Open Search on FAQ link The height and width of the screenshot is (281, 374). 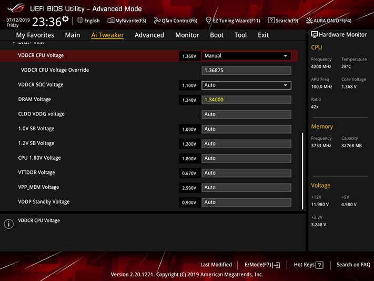tap(353, 265)
